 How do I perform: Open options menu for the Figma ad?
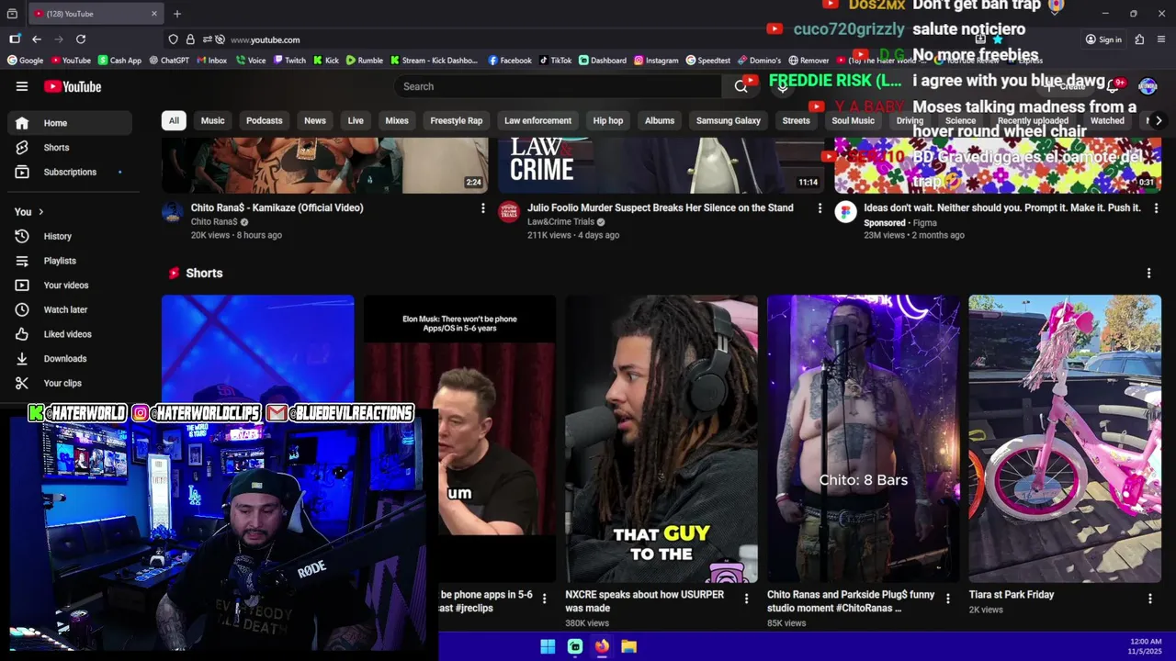(x=1156, y=208)
